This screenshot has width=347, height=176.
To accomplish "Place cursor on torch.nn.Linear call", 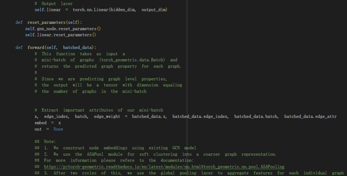I will click(x=91, y=10).
